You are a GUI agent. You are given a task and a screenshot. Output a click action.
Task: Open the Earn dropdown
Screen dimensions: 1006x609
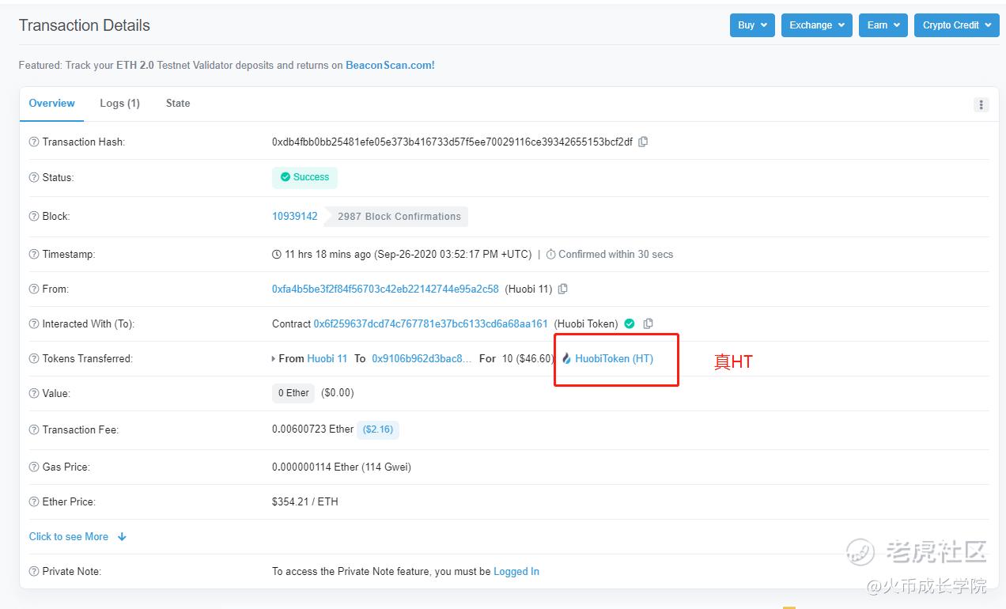pyautogui.click(x=883, y=25)
